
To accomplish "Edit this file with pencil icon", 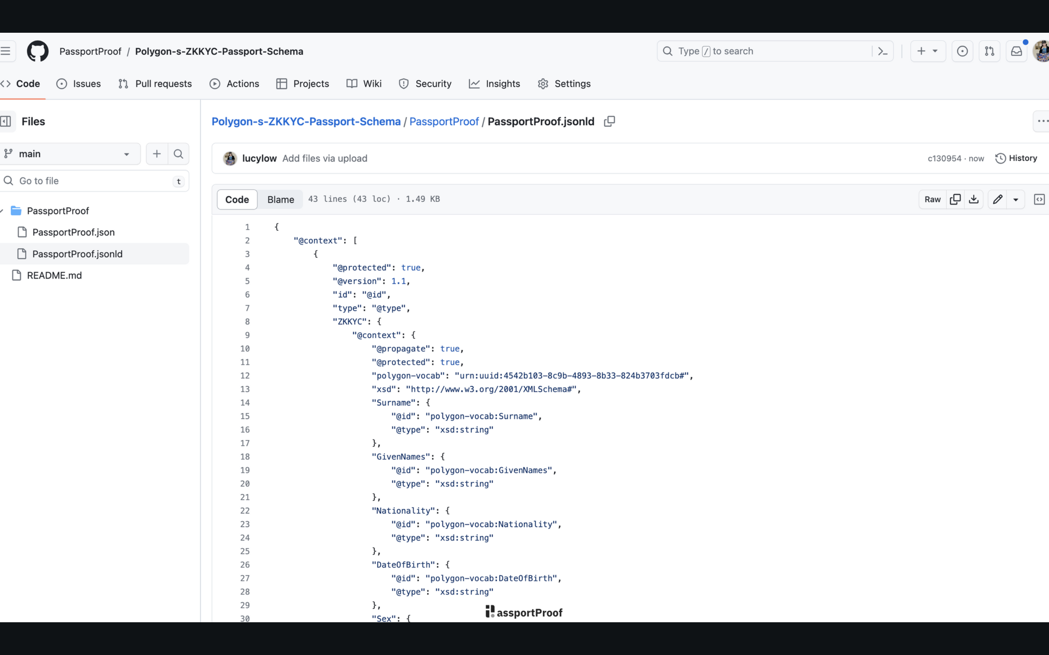I will click(x=997, y=199).
